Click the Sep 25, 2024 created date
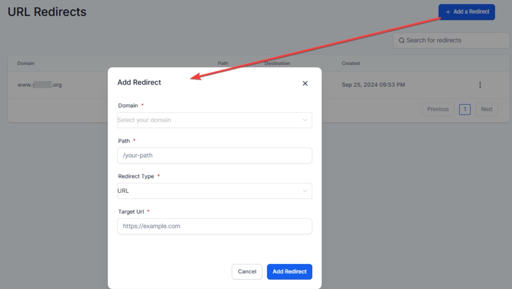This screenshot has width=512, height=289. pos(373,85)
